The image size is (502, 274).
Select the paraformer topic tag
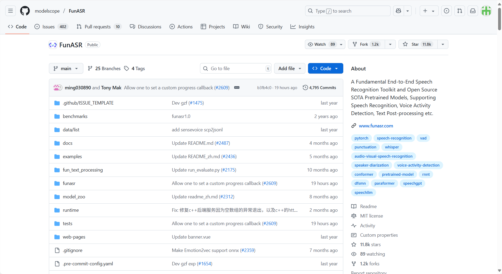(385, 183)
